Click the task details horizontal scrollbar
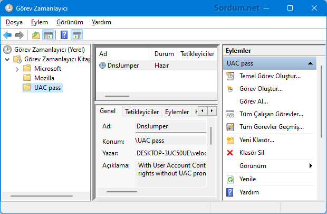This screenshot has height=214, width=327. [122, 192]
